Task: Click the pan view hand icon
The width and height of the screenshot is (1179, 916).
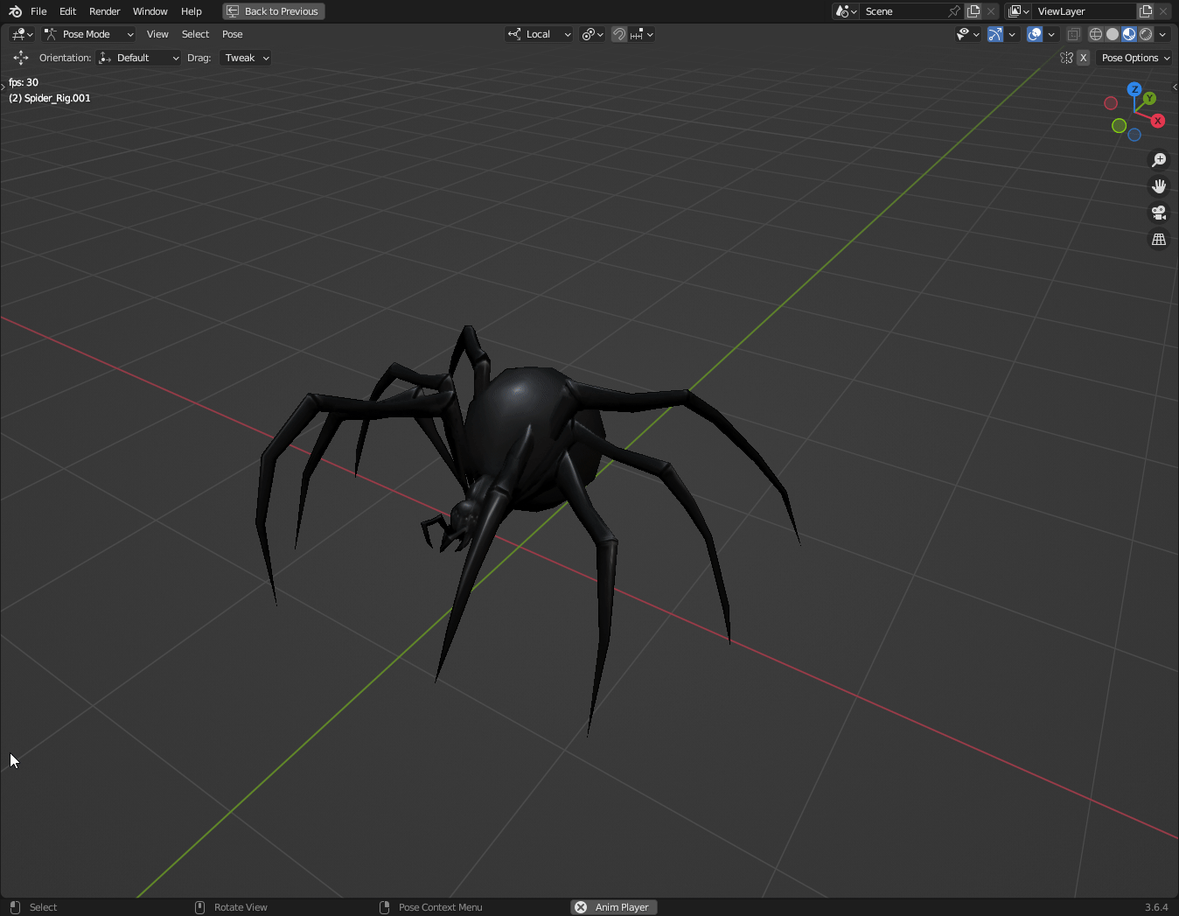Action: click(x=1159, y=186)
